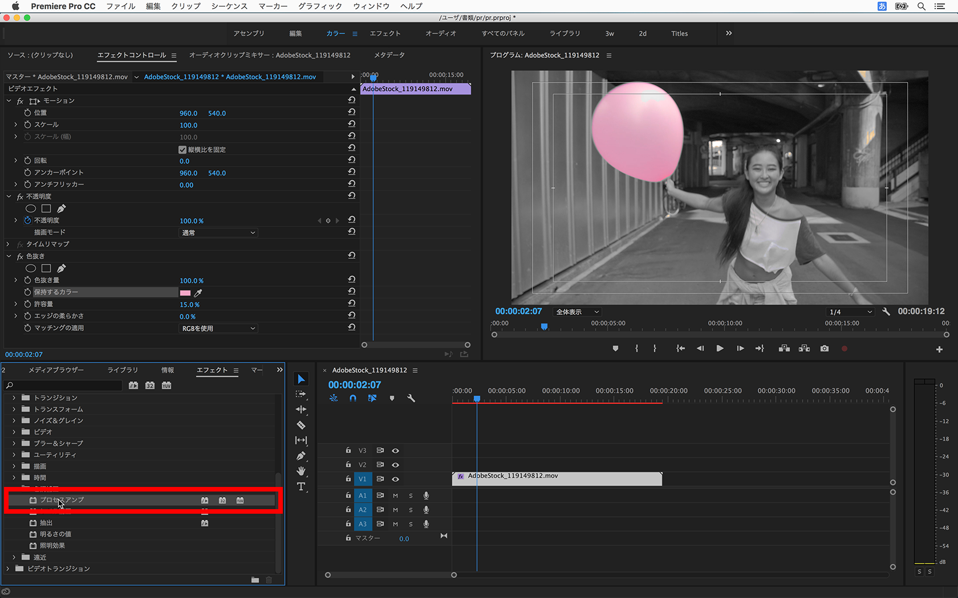Image resolution: width=958 pixels, height=598 pixels.
Task: Toggle lock on the V3 track
Action: (348, 450)
